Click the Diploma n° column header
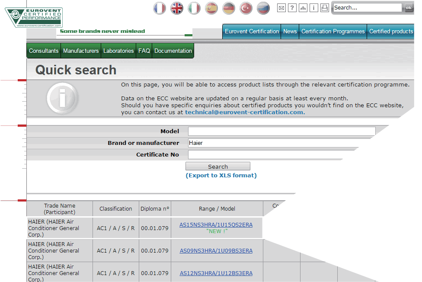Screen dimensions: 422x282 pyautogui.click(x=155, y=209)
